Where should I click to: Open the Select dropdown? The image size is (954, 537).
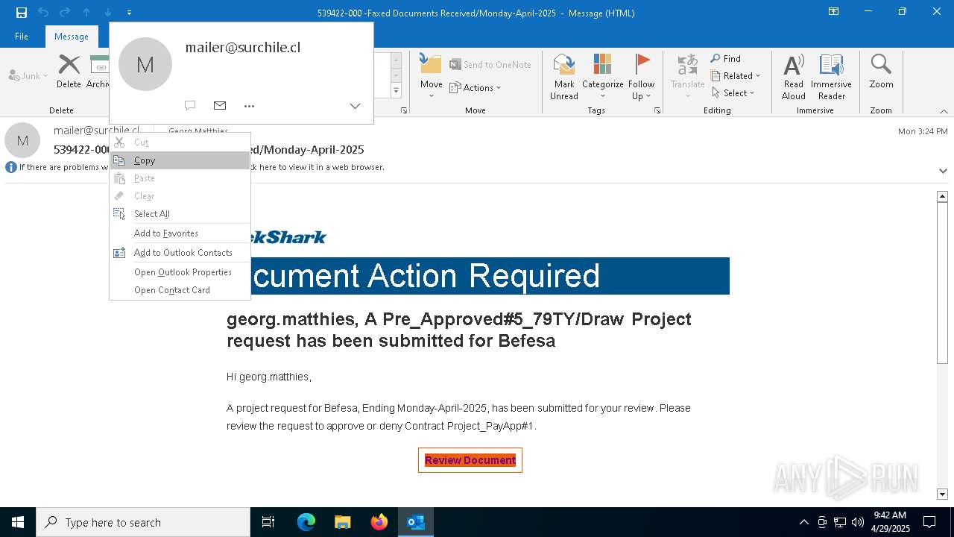click(x=733, y=92)
